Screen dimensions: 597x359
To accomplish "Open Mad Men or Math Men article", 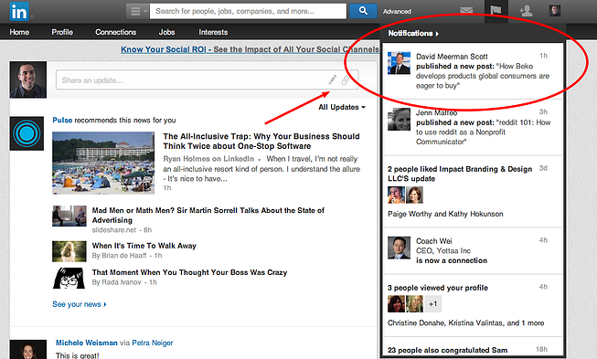I will tap(208, 216).
